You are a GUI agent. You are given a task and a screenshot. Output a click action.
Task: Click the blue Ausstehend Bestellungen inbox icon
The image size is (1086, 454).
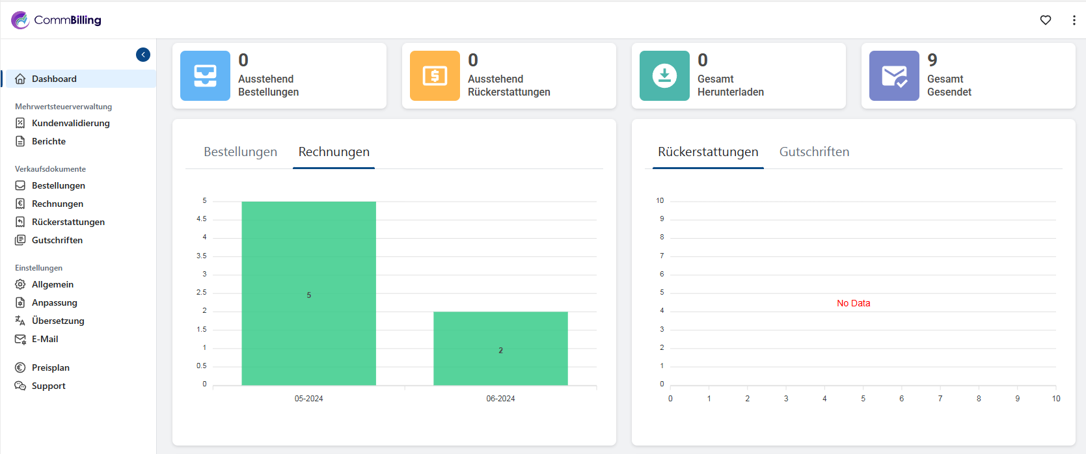(x=205, y=76)
